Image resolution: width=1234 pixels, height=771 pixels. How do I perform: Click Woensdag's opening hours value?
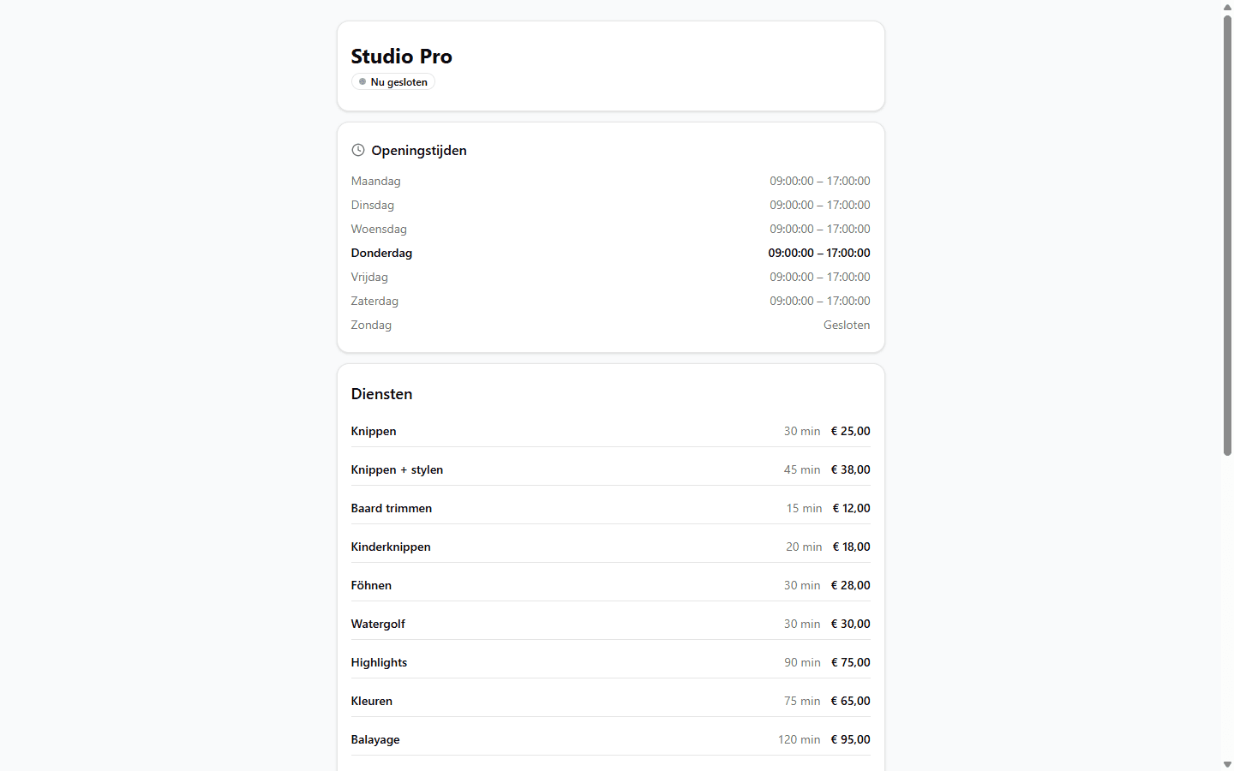pyautogui.click(x=820, y=229)
